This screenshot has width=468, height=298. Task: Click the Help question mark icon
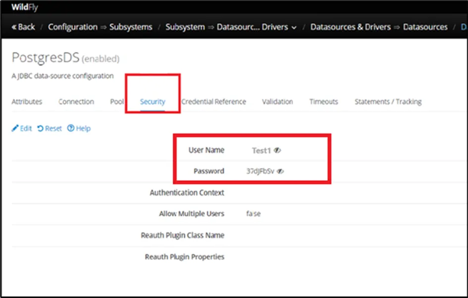pyautogui.click(x=71, y=128)
